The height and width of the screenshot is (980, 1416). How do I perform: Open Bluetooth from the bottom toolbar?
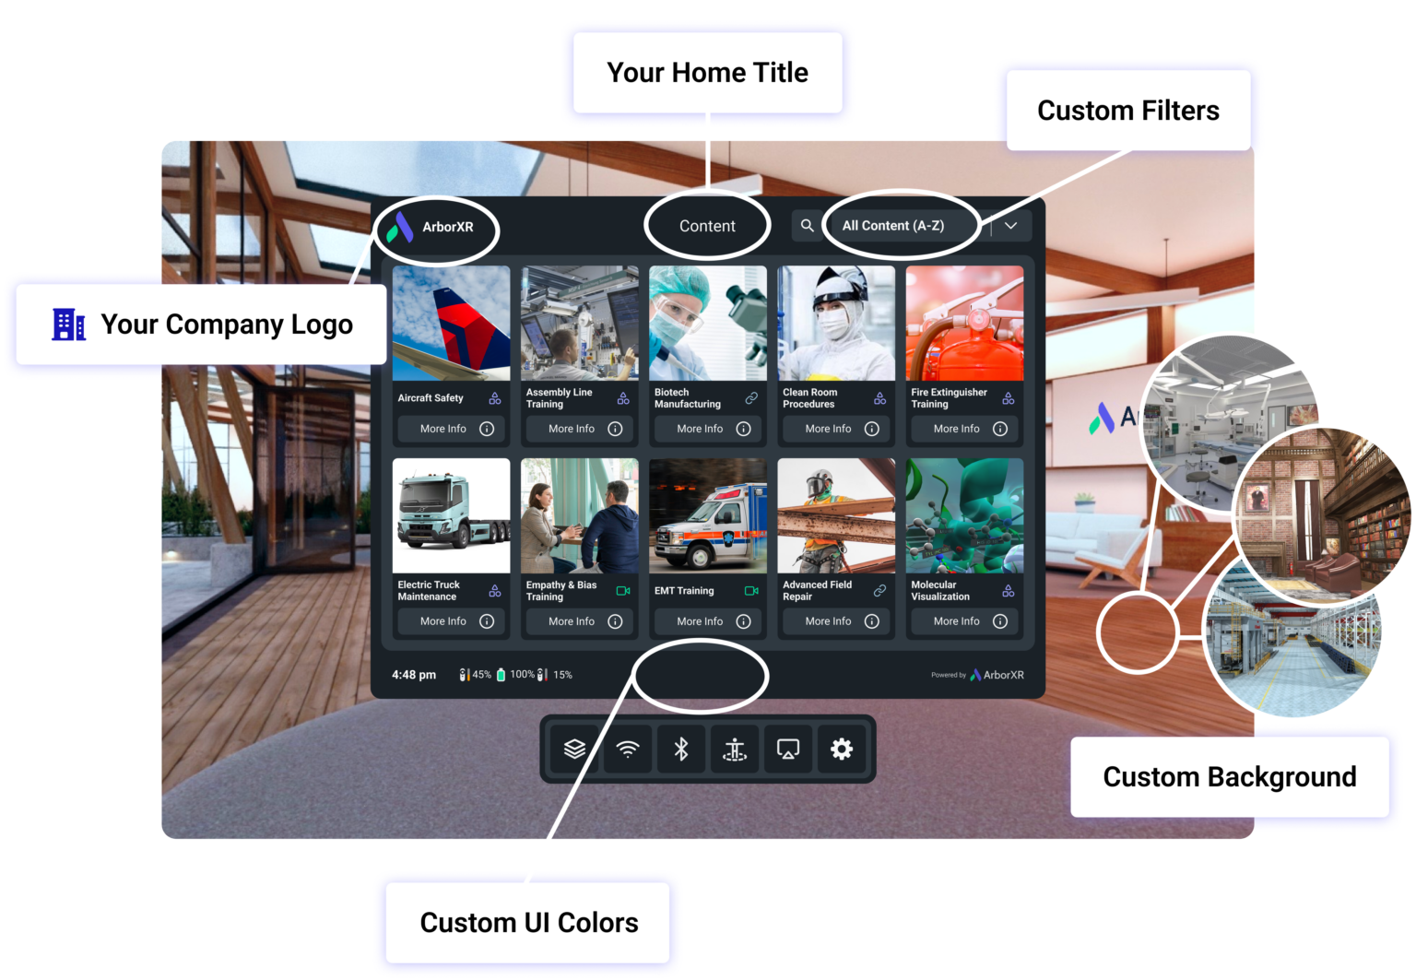tap(680, 749)
